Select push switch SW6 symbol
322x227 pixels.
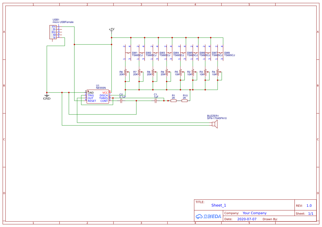(x=196, y=53)
